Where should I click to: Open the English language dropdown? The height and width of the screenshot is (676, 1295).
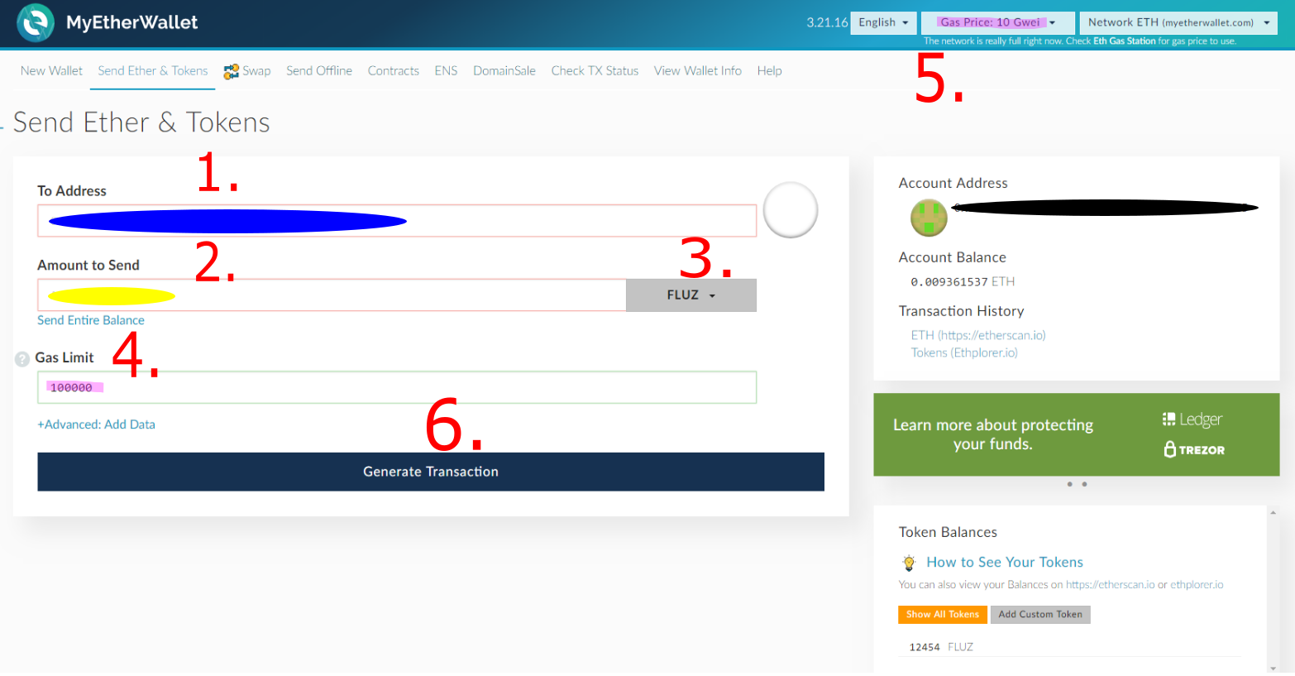[884, 22]
